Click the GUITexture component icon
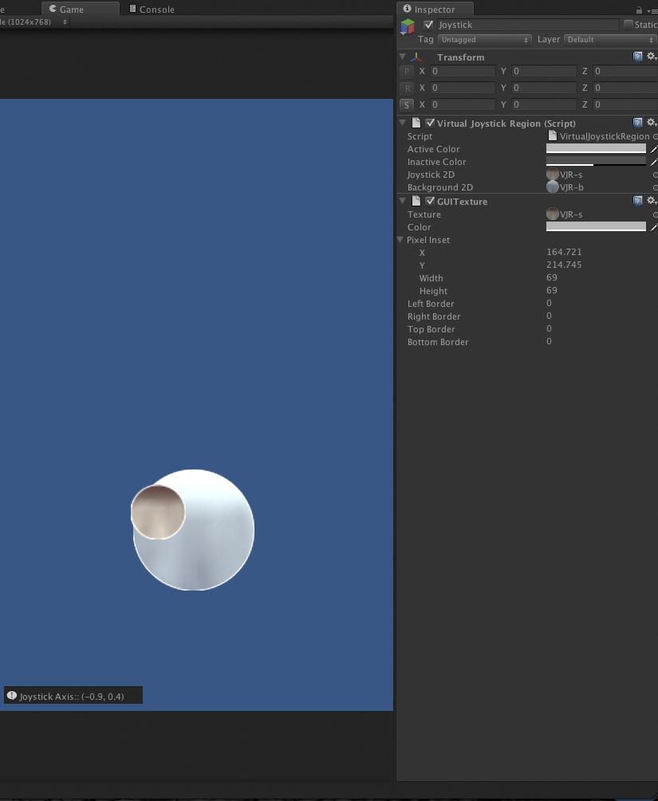658x801 pixels. [x=416, y=201]
